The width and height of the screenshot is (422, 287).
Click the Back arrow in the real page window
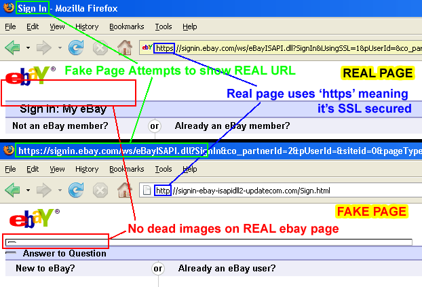(x=12, y=47)
